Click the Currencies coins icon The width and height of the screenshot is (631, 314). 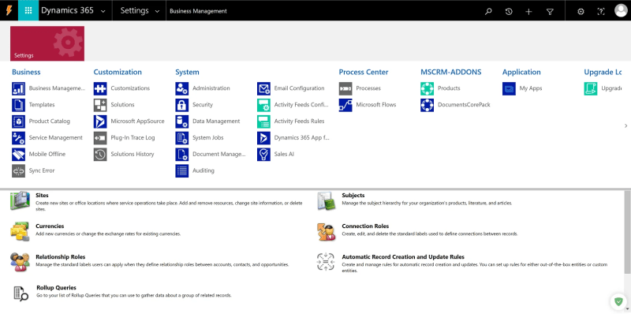(x=20, y=232)
